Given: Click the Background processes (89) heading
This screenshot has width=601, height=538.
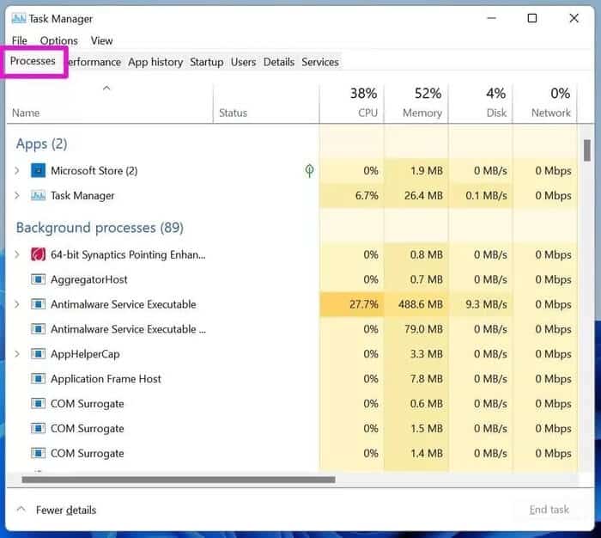Looking at the screenshot, I should click(x=100, y=228).
